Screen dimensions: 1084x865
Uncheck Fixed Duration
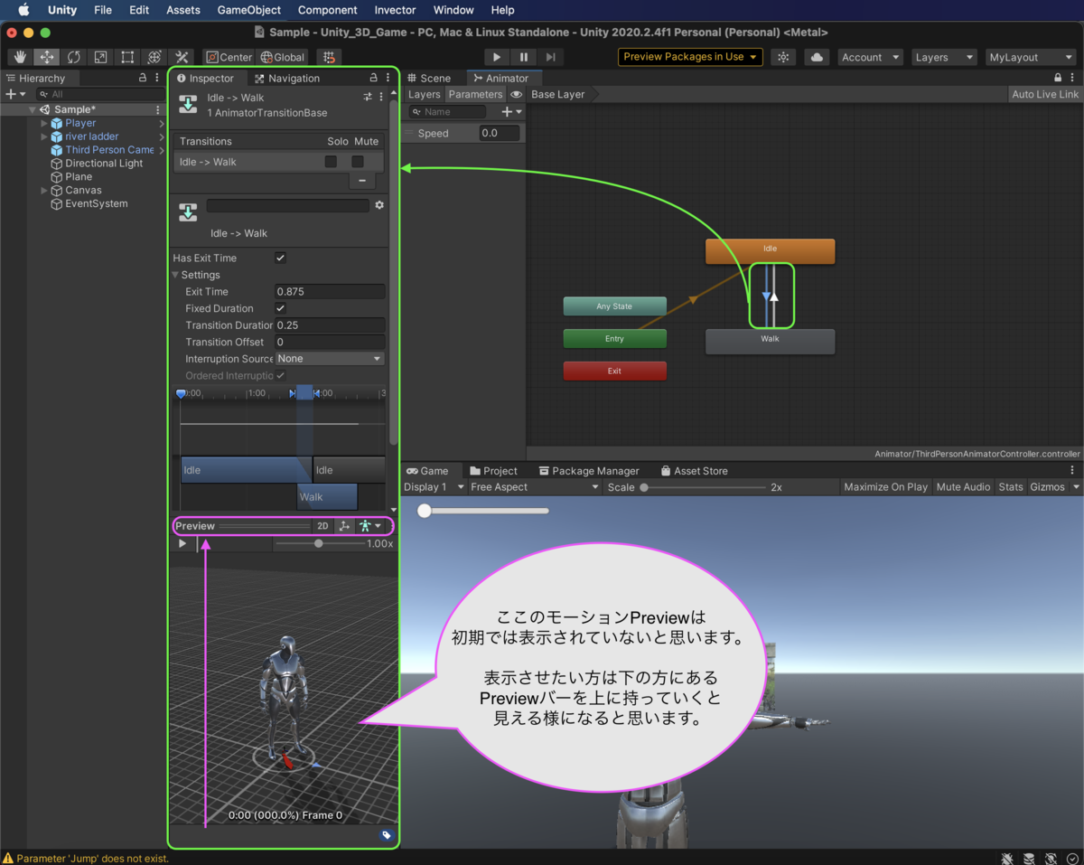point(280,308)
